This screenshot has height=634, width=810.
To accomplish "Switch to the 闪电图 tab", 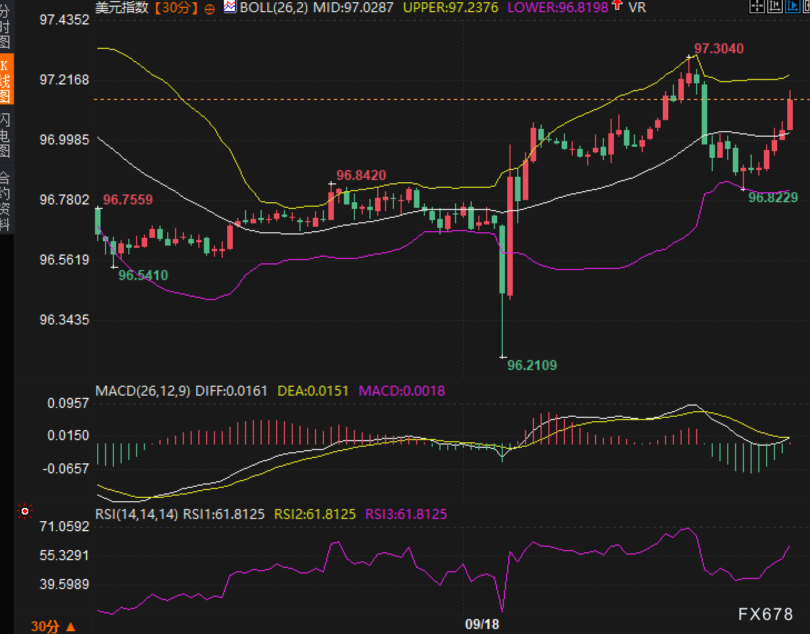I will tap(5, 134).
